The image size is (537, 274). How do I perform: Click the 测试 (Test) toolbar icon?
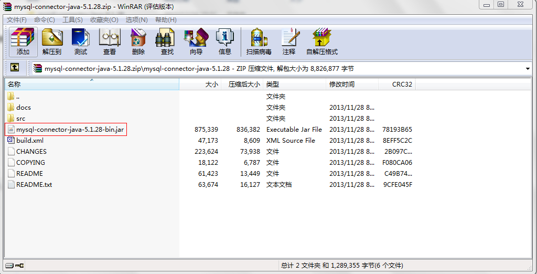click(80, 38)
